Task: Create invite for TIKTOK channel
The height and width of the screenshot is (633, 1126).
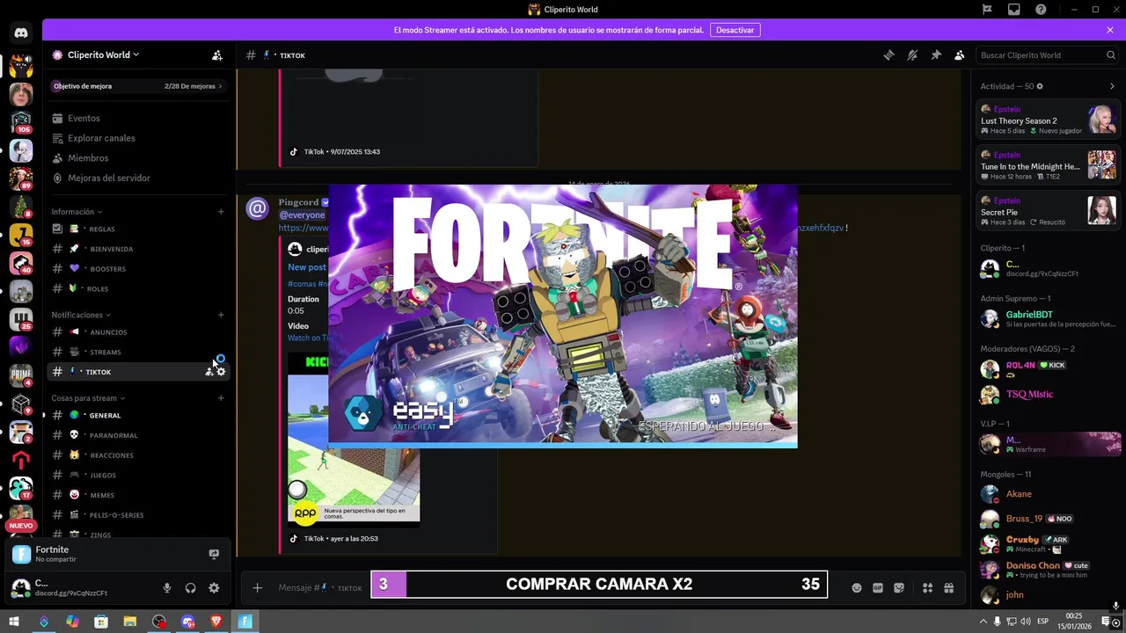Action: [209, 372]
